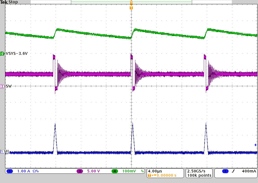The width and height of the screenshot is (258, 183).
Task: Open the 4.00µs timebase readout
Action: [155, 171]
